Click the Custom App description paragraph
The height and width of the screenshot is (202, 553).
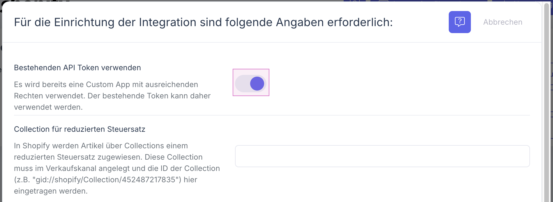[112, 96]
